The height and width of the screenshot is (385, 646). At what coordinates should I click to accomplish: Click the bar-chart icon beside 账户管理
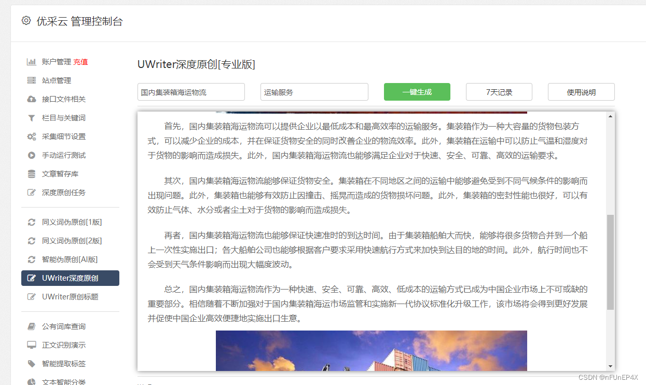point(32,61)
